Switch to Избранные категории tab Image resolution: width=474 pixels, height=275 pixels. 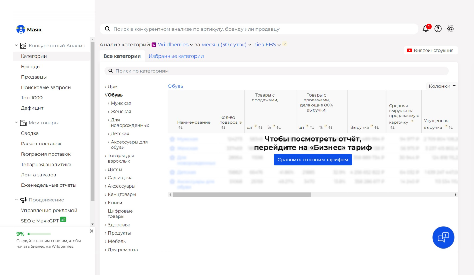pos(176,56)
